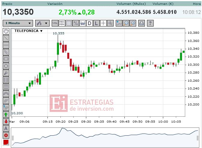Click the 4.551.024.586 volume figure
The width and height of the screenshot is (202, 148).
(134, 12)
